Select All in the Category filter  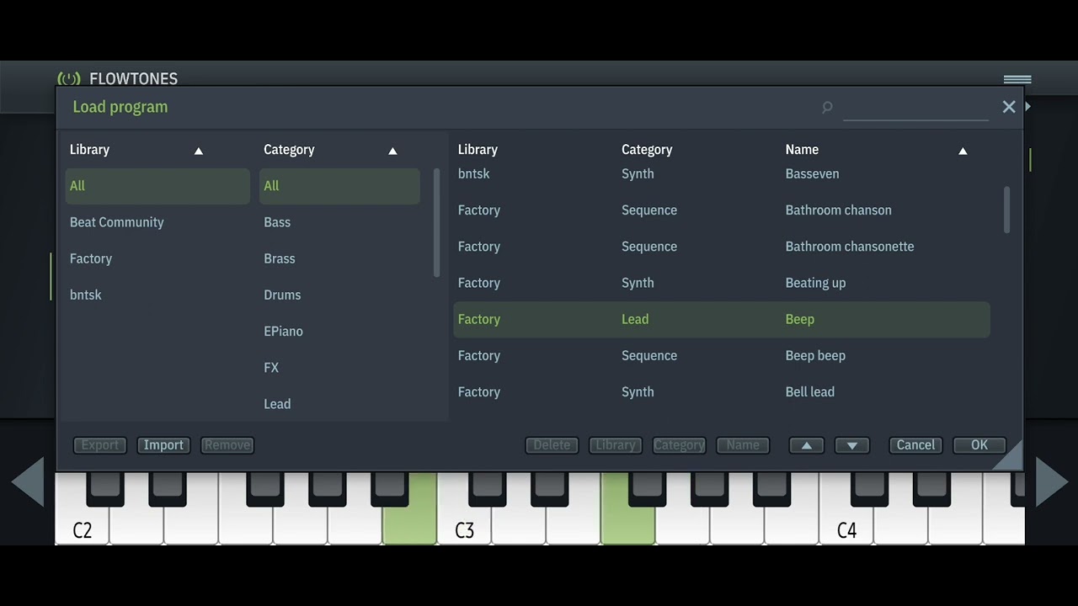click(339, 186)
